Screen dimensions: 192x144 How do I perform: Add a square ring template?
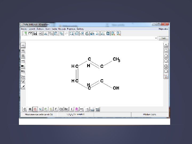(x=166, y=50)
